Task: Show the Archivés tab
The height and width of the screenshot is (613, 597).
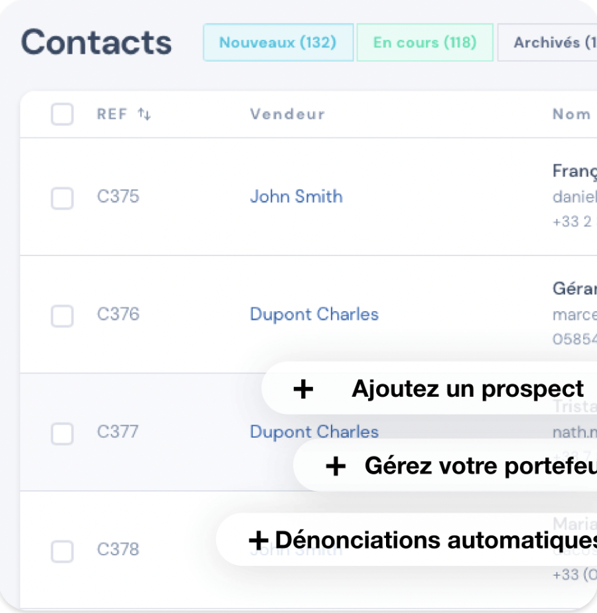Action: (551, 42)
